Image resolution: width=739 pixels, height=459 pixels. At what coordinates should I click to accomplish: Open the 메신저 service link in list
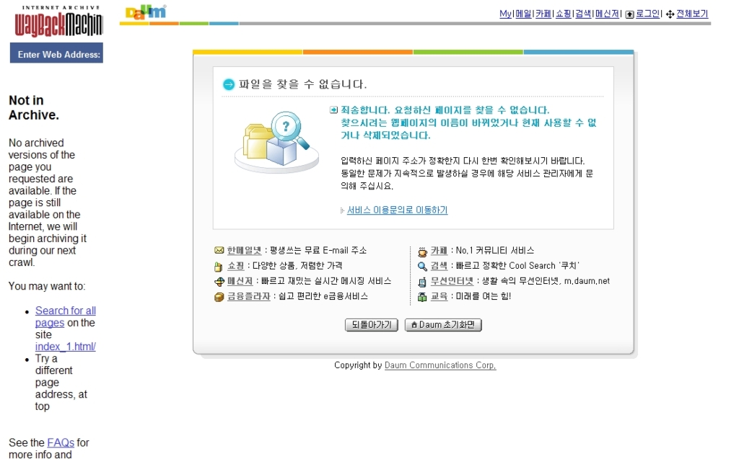[240, 281]
